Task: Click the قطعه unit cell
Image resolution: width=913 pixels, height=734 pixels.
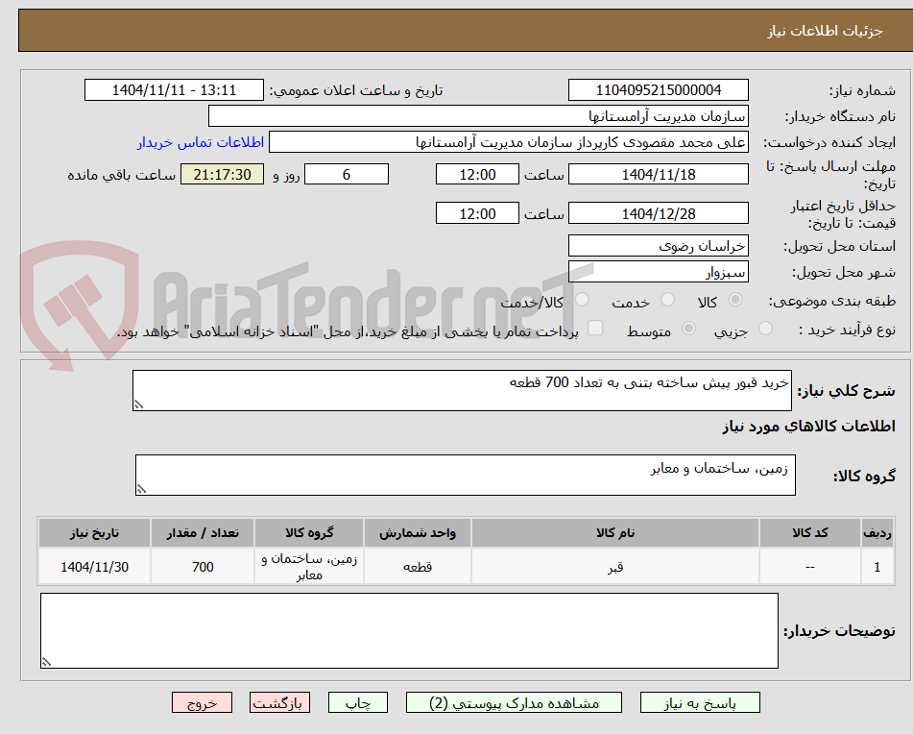Action: click(418, 566)
